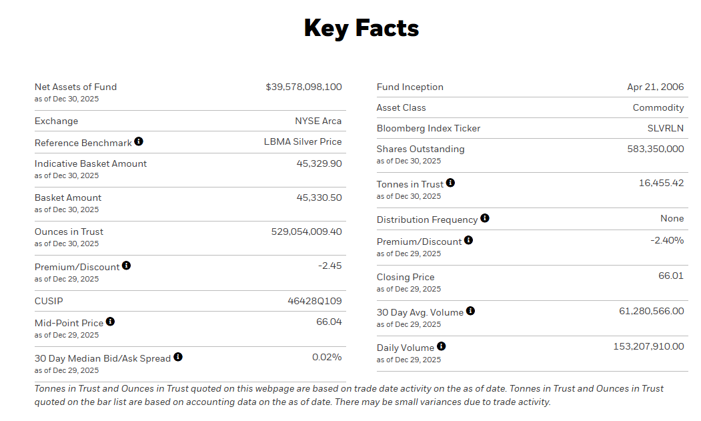This screenshot has height=421, width=701.
Task: Open Distribution Frequency info icon
Action: [485, 218]
